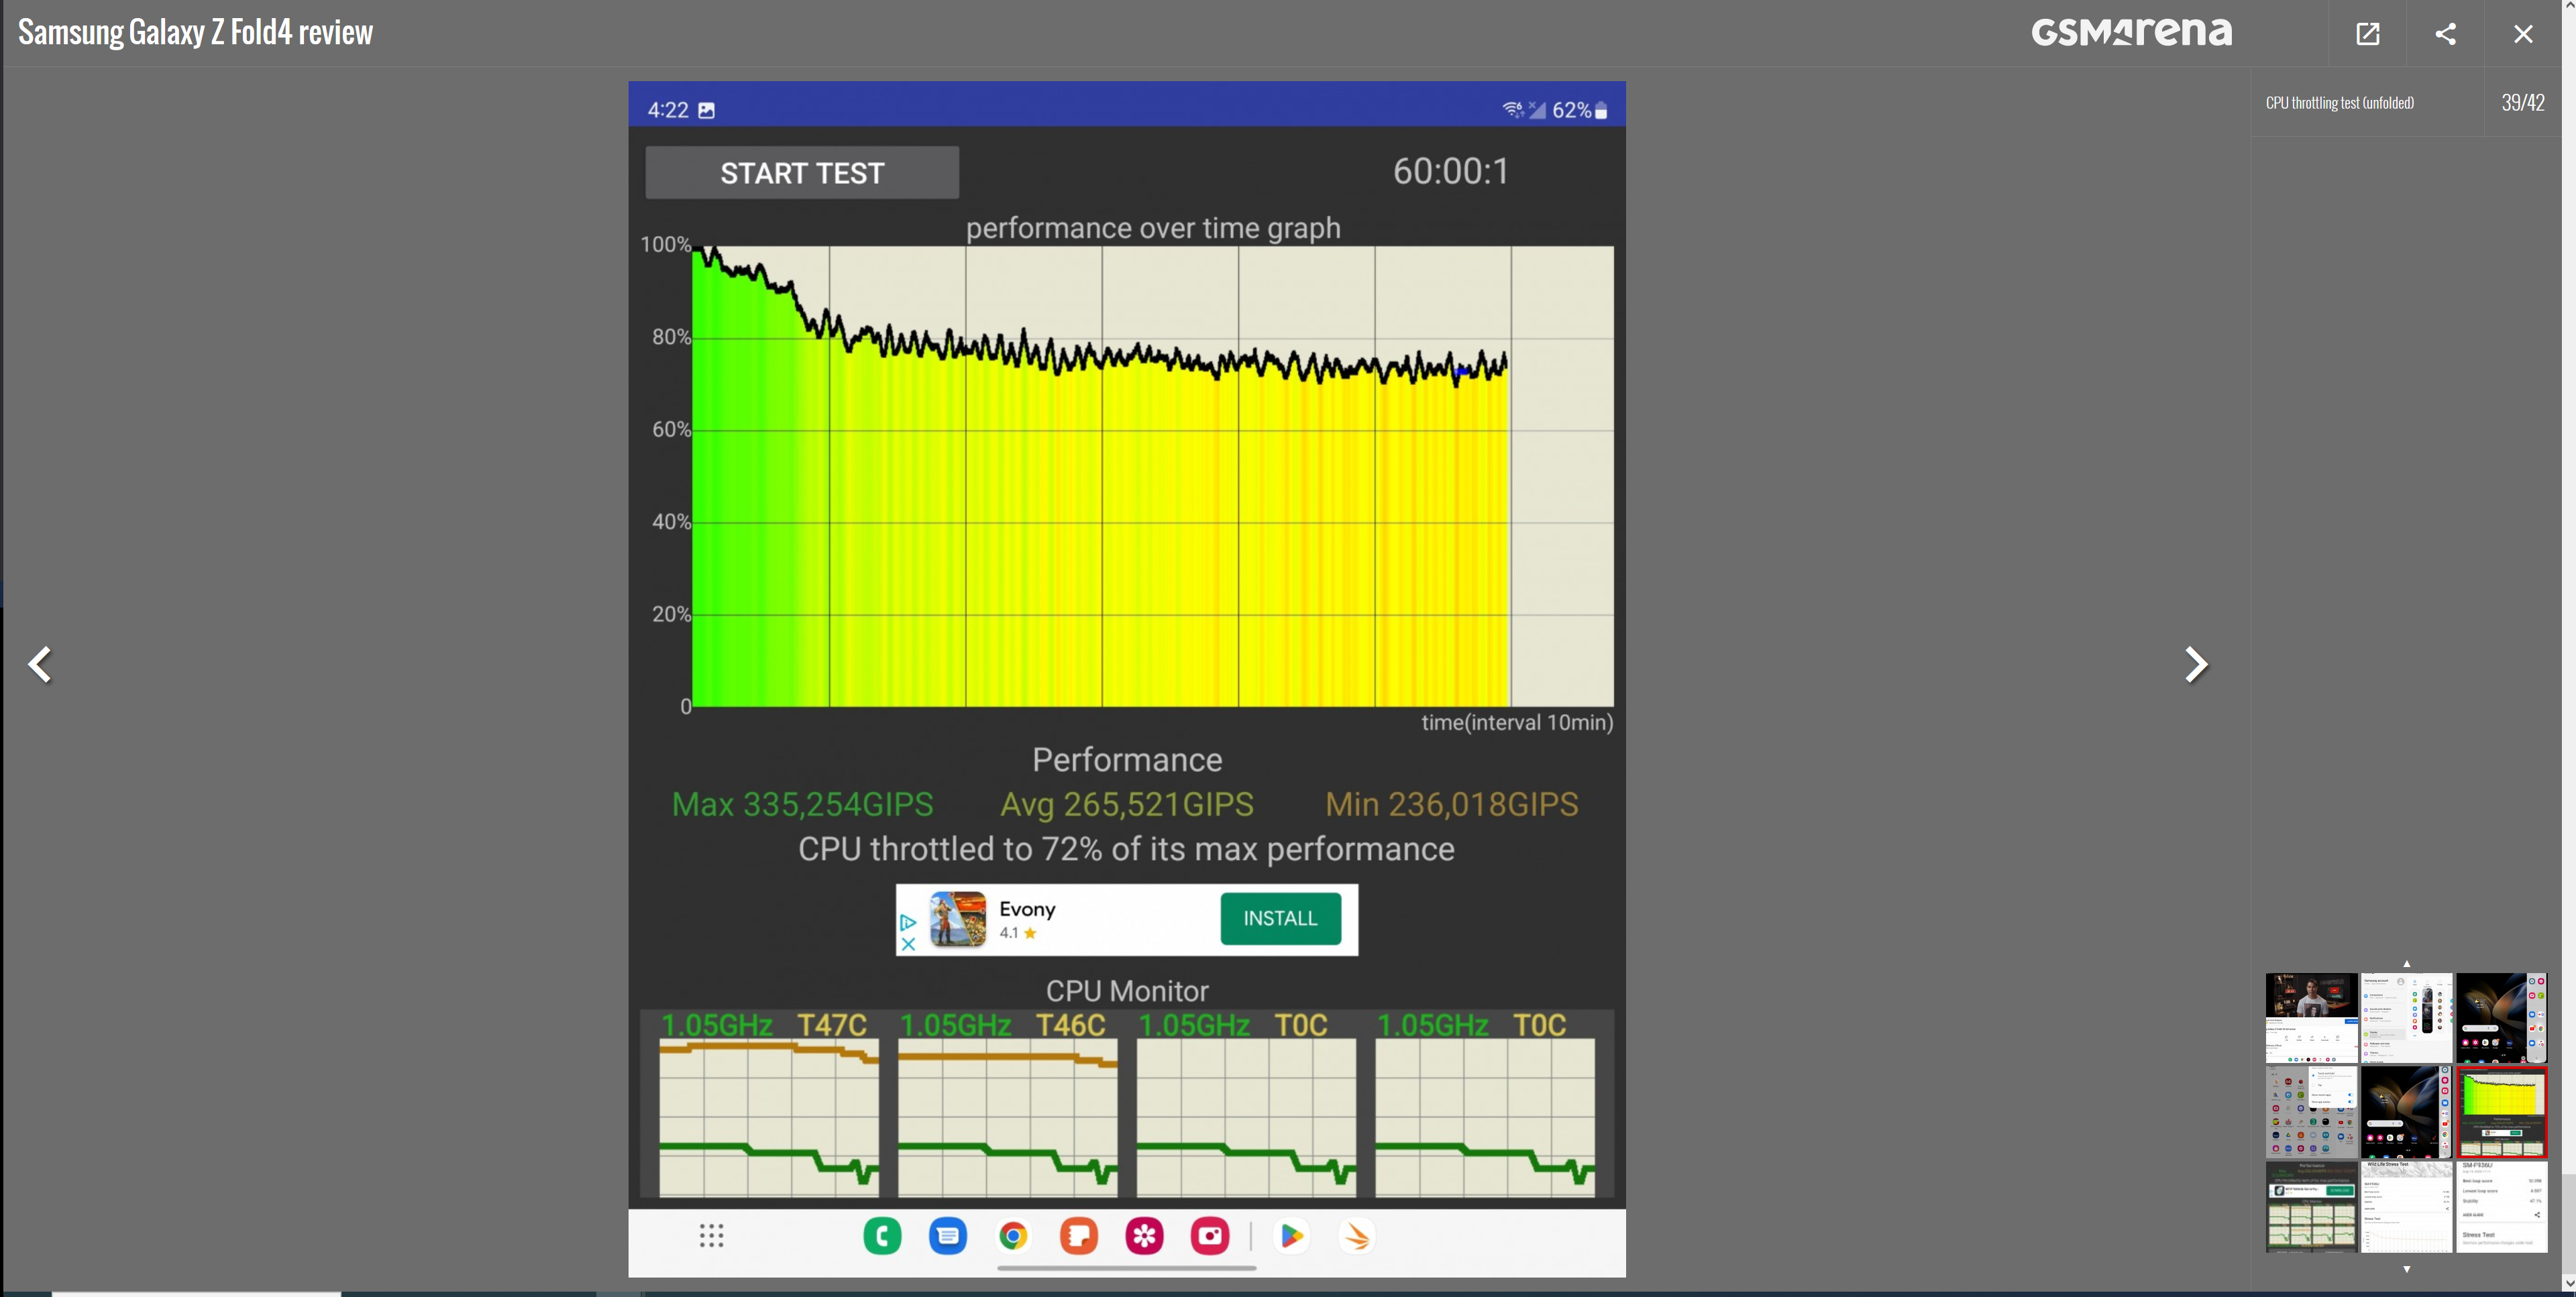Click the START TEST button in the screenshot
2576x1297 pixels.
[x=802, y=173]
